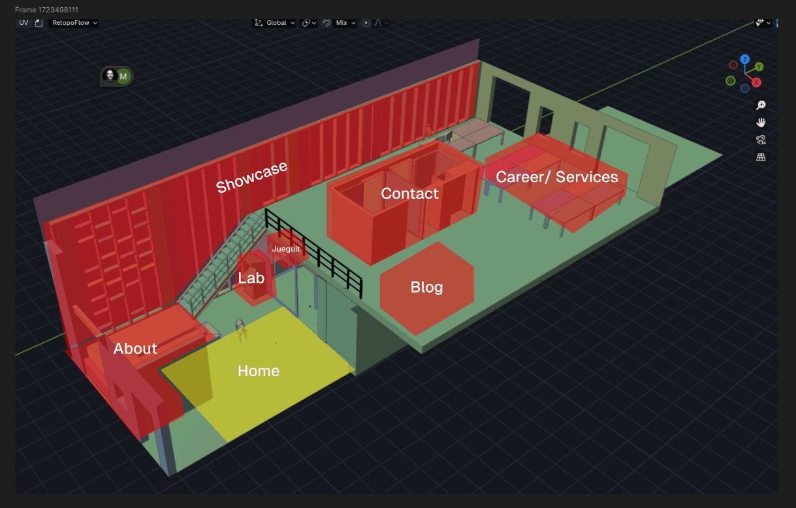This screenshot has width=796, height=508.
Task: Click the red Blog hexagon
Action: point(426,287)
